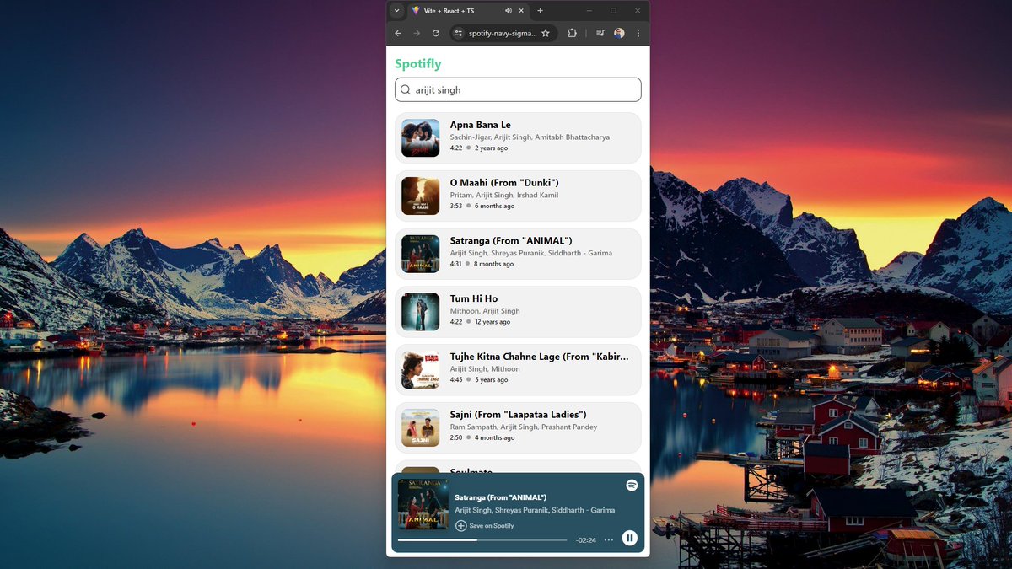Click the Satranga cover in the results list
The width and height of the screenshot is (1012, 569).
pos(420,254)
